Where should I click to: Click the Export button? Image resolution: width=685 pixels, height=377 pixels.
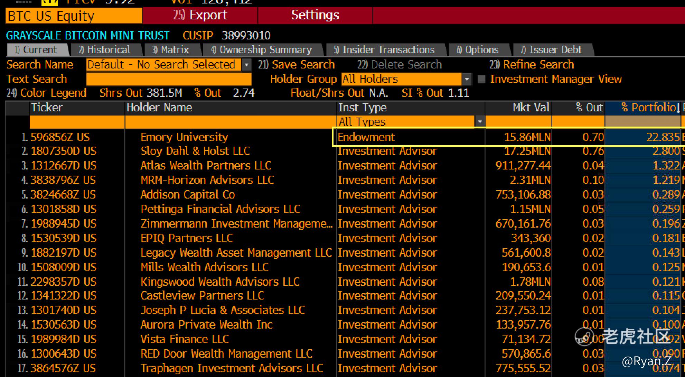(x=200, y=15)
